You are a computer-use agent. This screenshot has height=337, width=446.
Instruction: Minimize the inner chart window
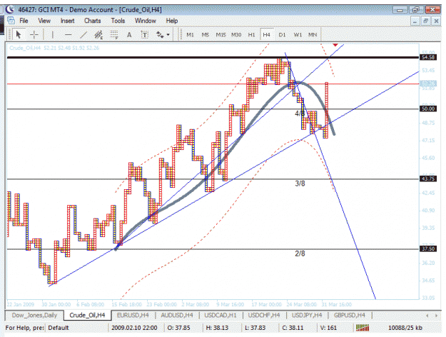click(x=415, y=21)
